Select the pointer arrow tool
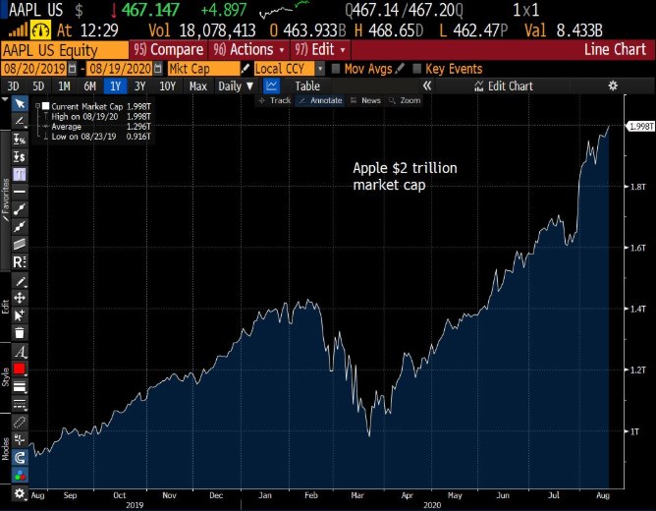This screenshot has height=511, width=656. (x=20, y=103)
